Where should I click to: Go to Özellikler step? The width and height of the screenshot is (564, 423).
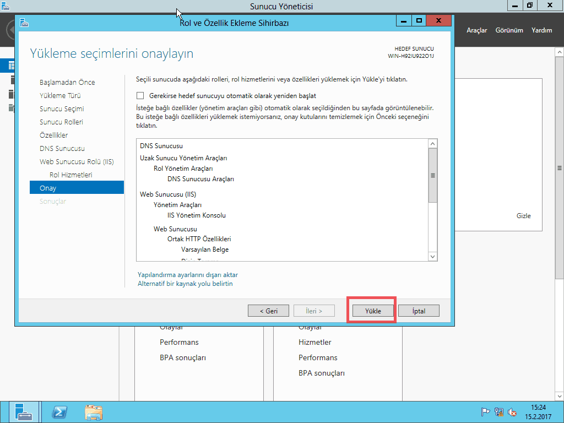[53, 135]
